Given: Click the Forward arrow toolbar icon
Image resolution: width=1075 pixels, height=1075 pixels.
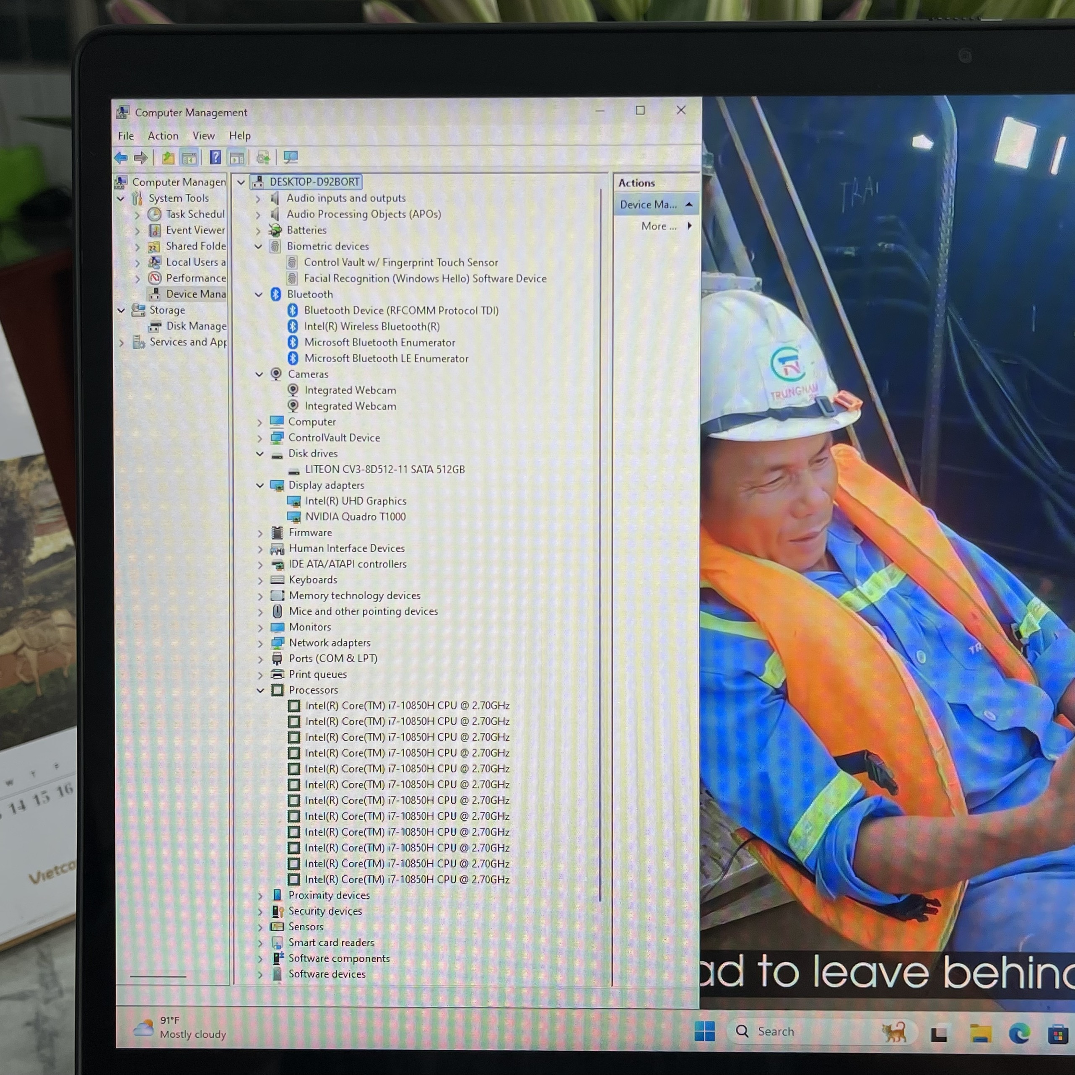Looking at the screenshot, I should (x=141, y=158).
